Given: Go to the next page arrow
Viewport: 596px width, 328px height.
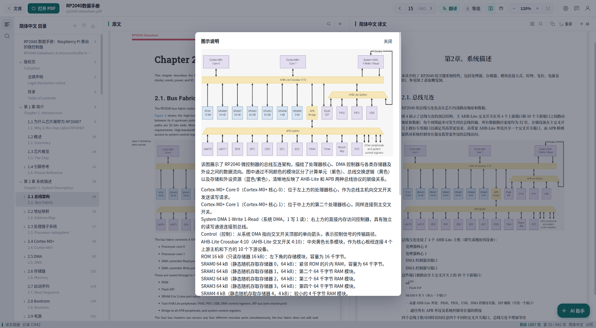Looking at the screenshot, I should click(431, 8).
